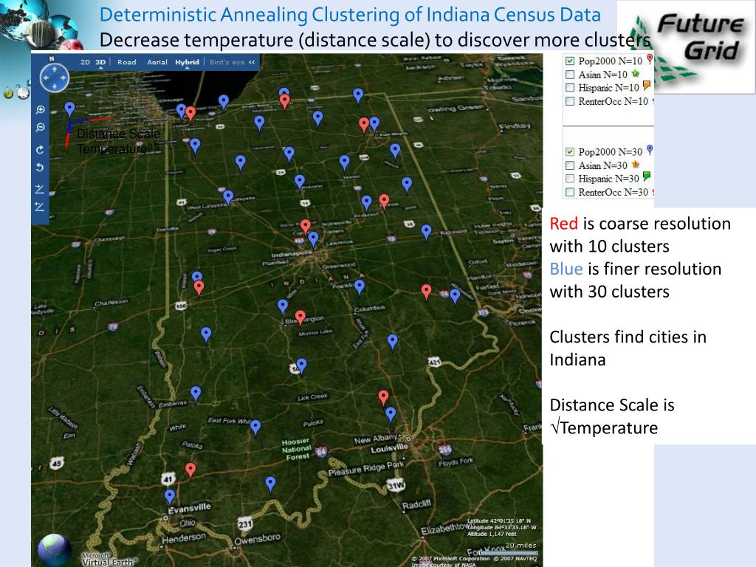
Task: Rotate the map clockwise with the rotate icon
Action: (x=40, y=150)
